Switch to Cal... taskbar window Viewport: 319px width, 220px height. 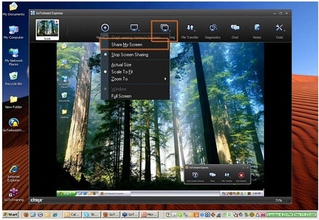pos(73,214)
